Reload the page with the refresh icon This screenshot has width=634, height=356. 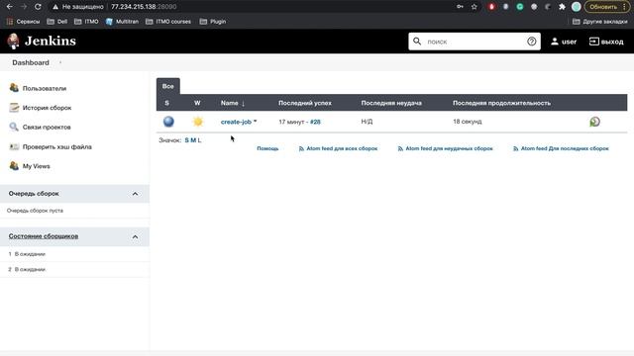pos(38,7)
